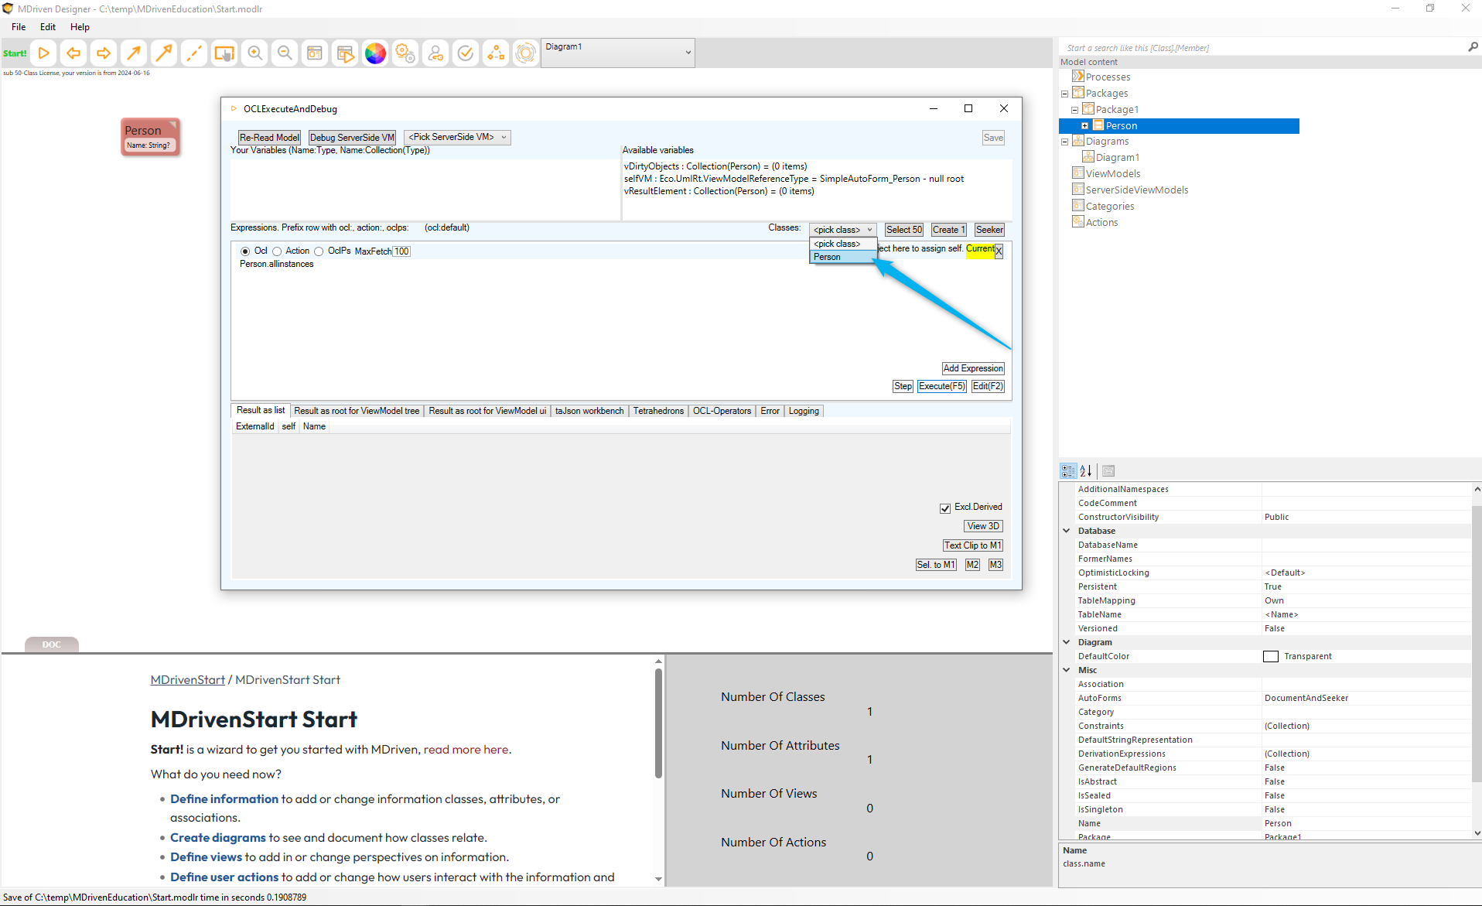Click the double gears settings icon
1482x906 pixels.
pyautogui.click(x=405, y=53)
